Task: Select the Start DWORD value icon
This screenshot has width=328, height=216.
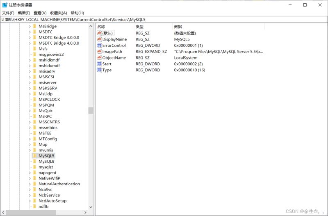Action: (x=99, y=64)
